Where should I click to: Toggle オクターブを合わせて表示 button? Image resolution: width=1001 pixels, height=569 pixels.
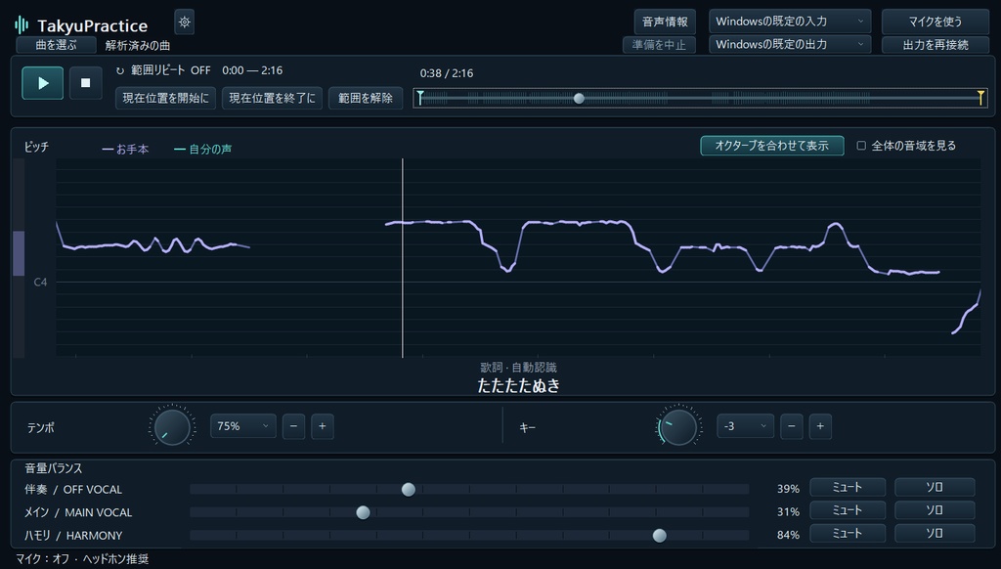[x=772, y=146]
